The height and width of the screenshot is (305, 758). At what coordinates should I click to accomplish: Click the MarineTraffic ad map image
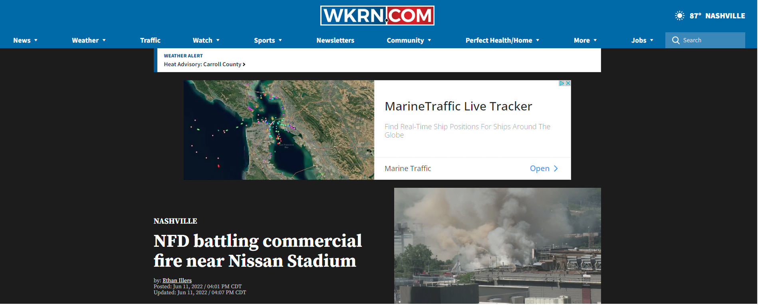coord(279,130)
